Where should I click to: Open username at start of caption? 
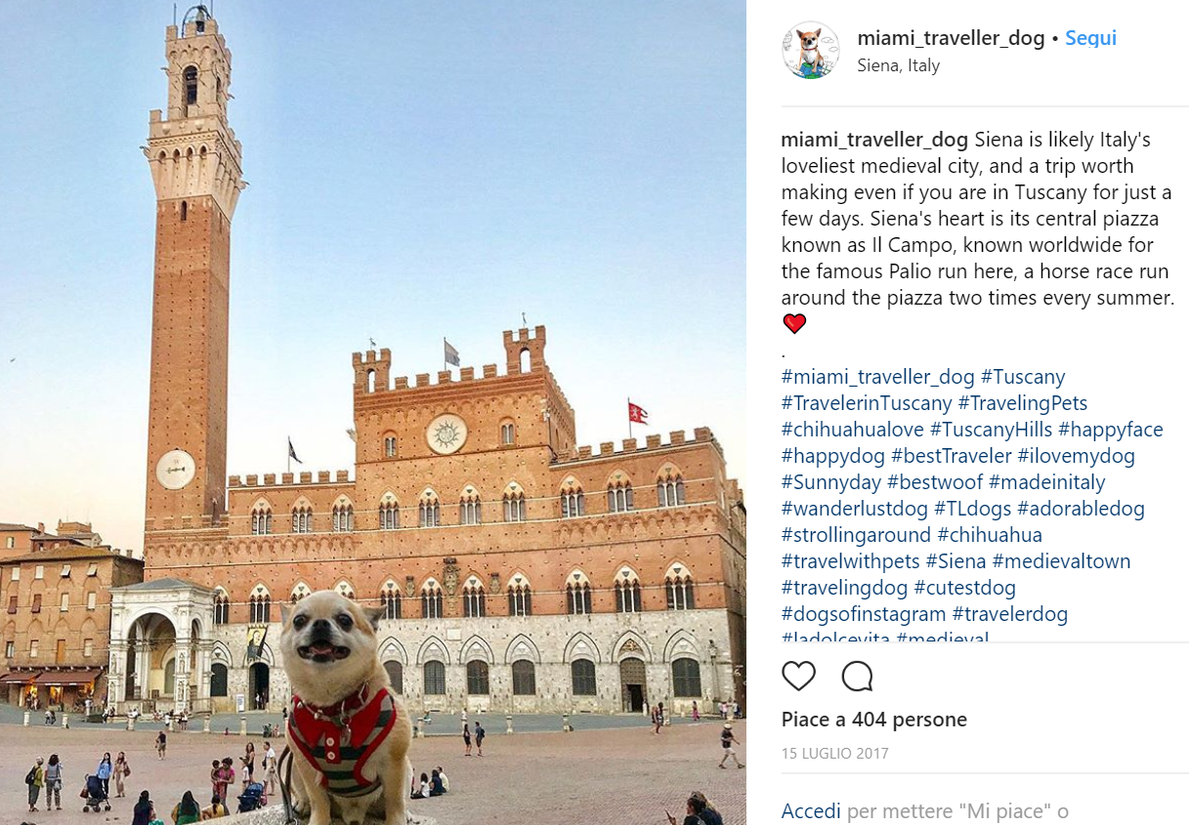(x=874, y=140)
